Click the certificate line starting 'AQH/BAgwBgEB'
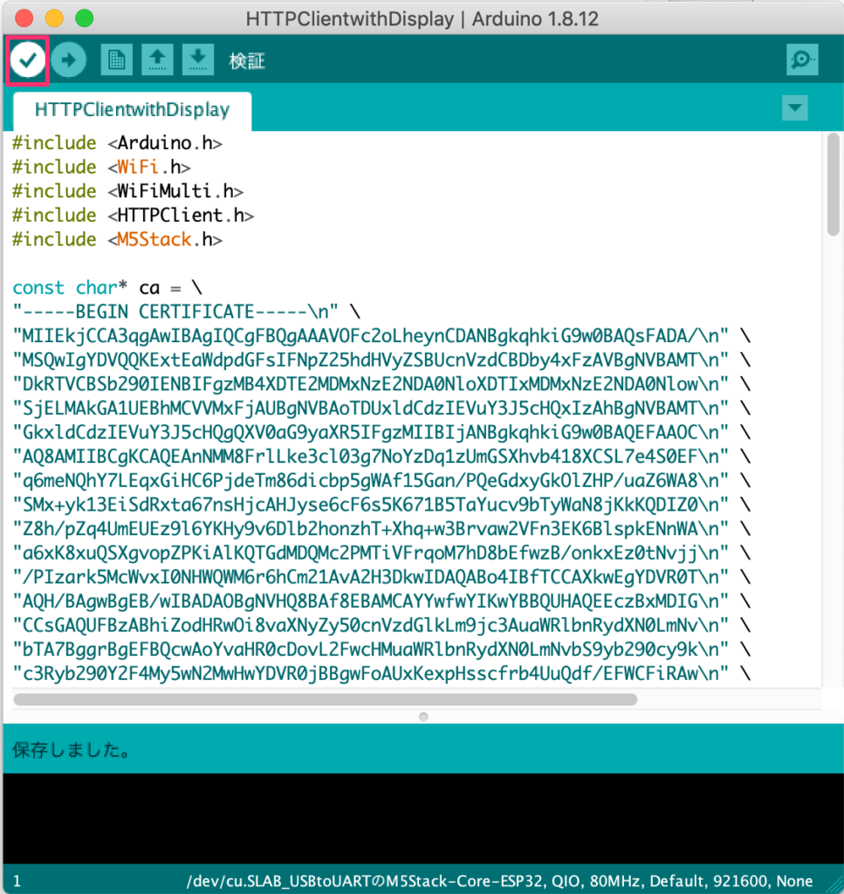Viewport: 844px width, 894px height. coord(381,602)
